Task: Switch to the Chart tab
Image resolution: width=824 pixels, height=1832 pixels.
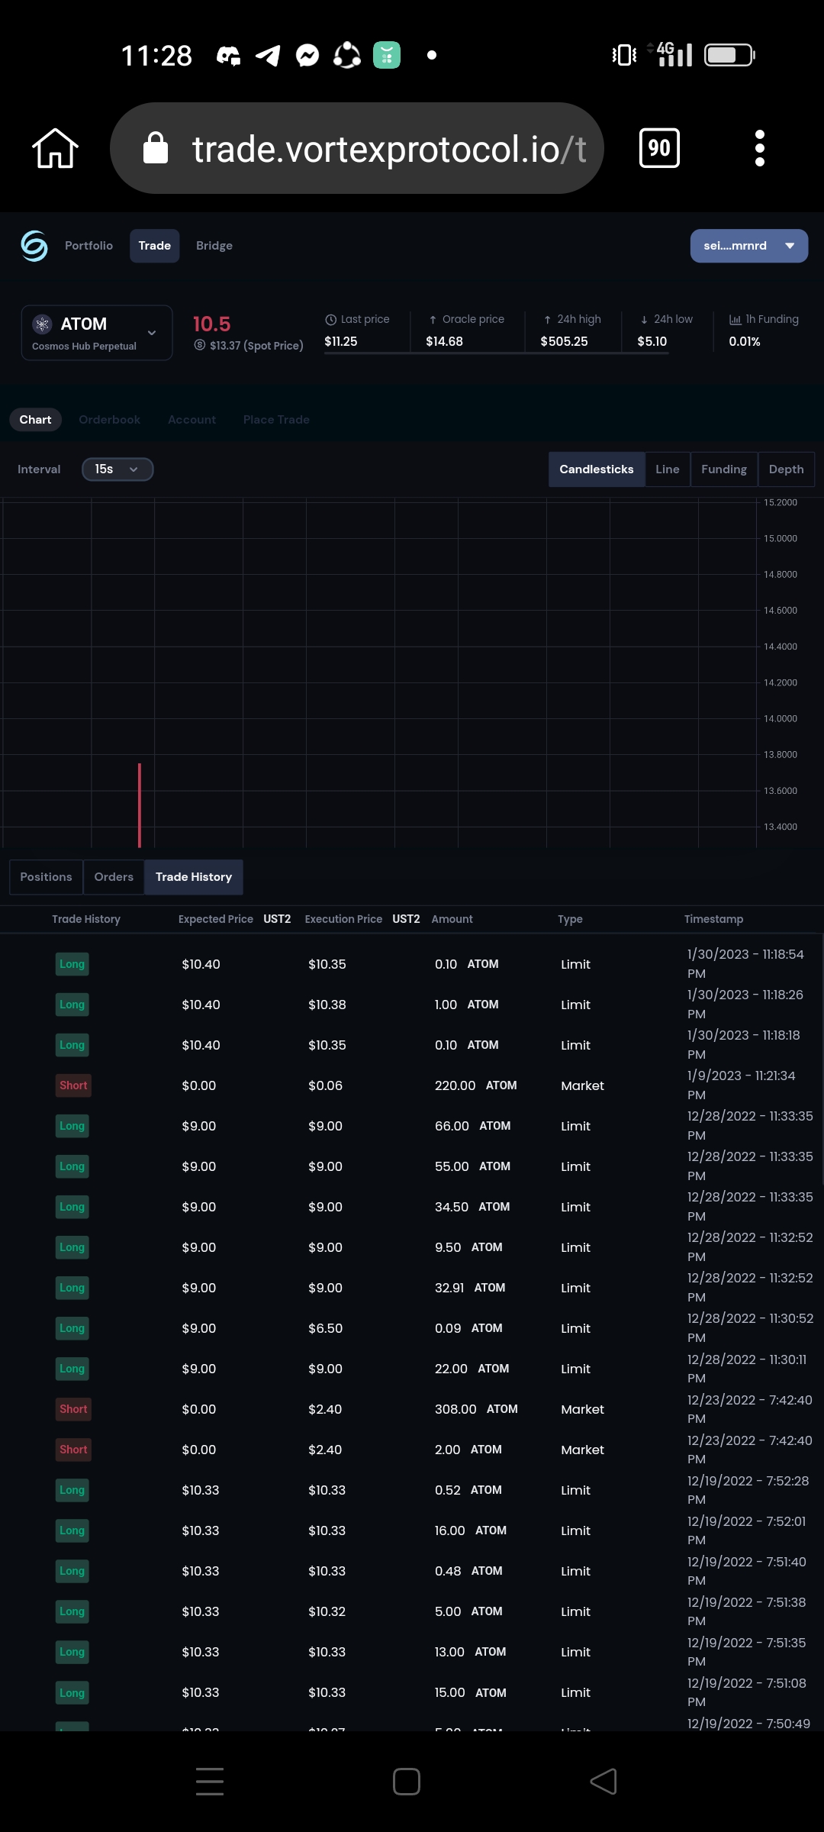Action: [35, 420]
